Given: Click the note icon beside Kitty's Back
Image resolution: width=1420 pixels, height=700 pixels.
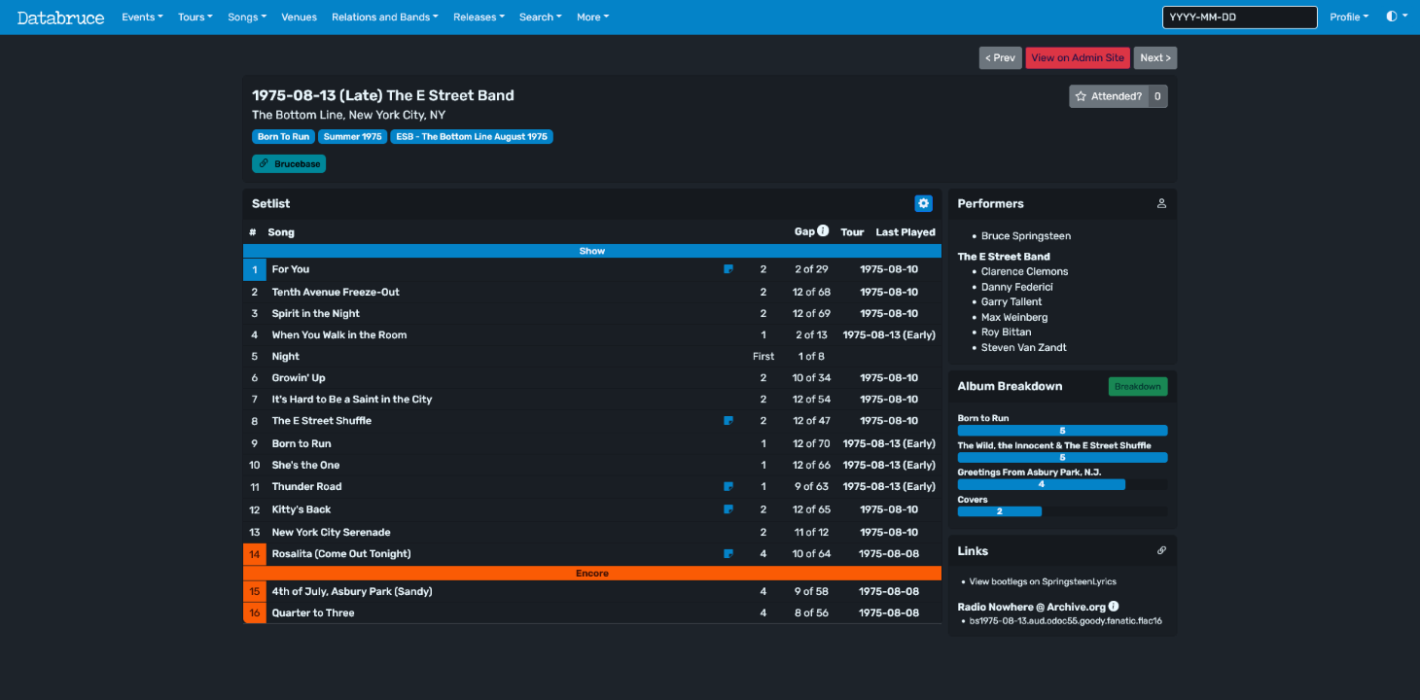Looking at the screenshot, I should click(728, 509).
